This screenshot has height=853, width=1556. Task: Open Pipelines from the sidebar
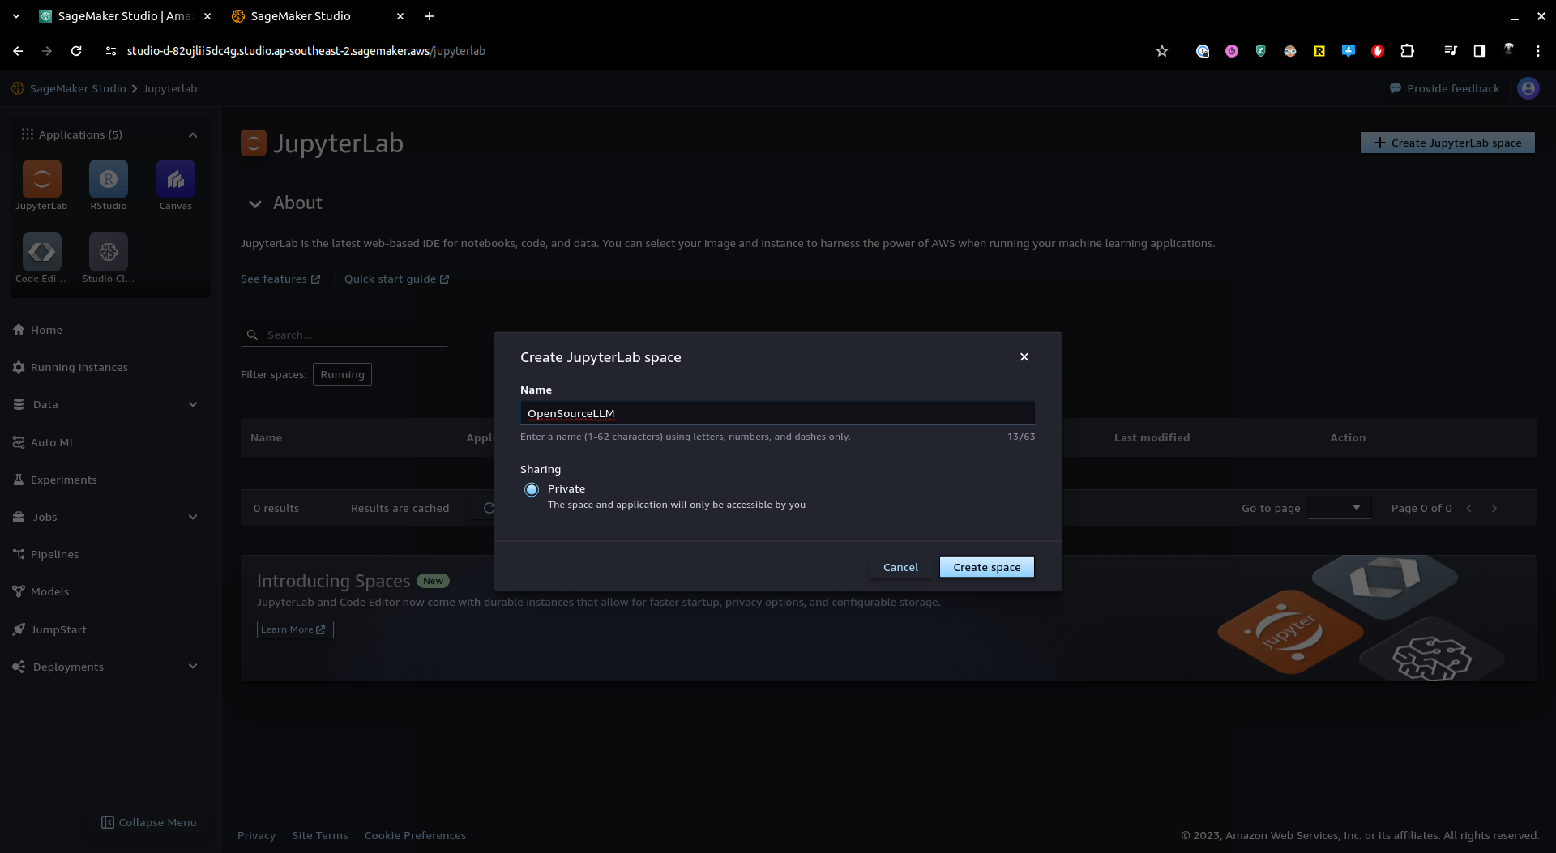click(54, 554)
